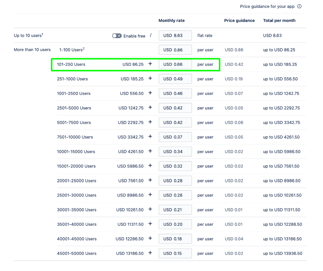Click the plus icon on 5001-7500 Users row
Screen dimensions: 323x271
(x=150, y=122)
